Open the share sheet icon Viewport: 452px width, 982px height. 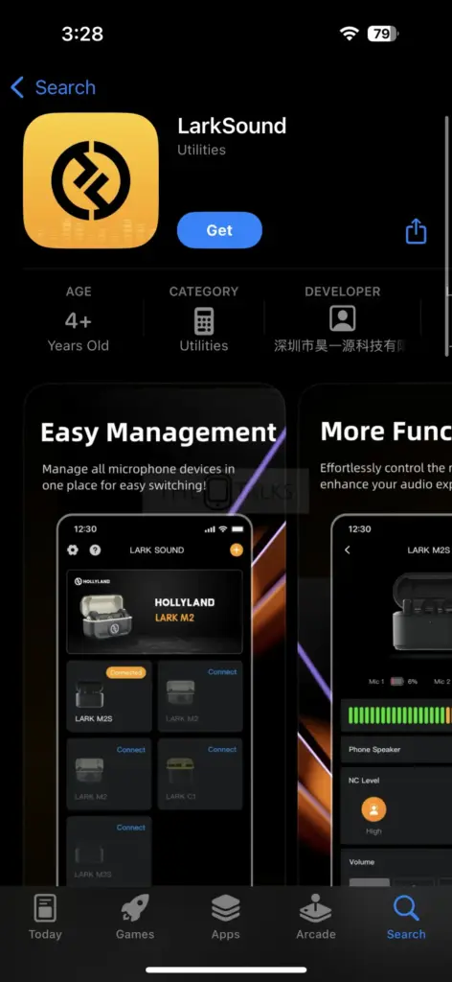click(416, 231)
